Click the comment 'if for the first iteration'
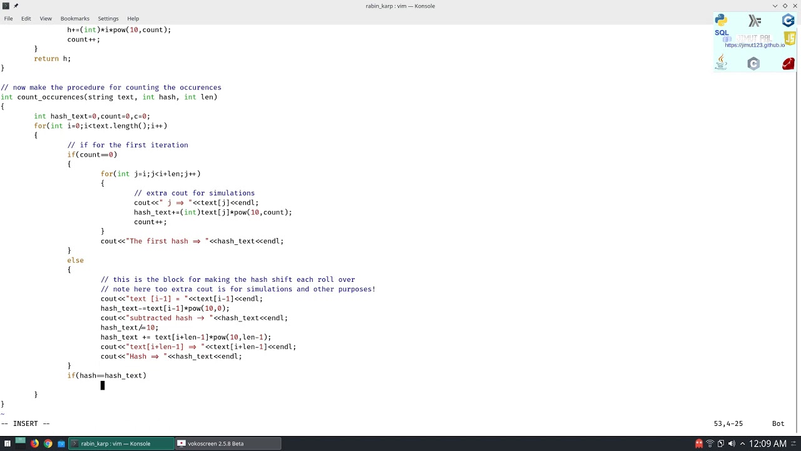This screenshot has width=801, height=451. coord(128,145)
